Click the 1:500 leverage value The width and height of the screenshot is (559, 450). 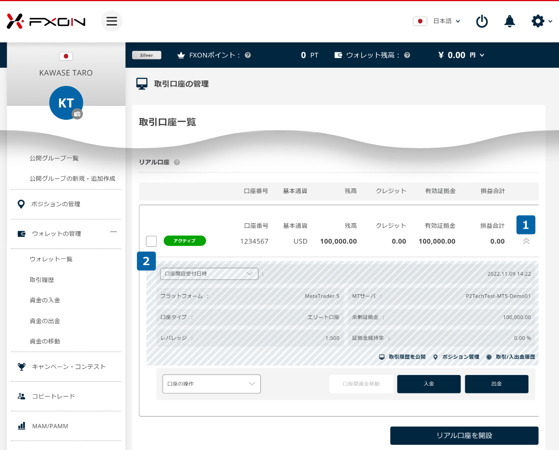point(332,338)
